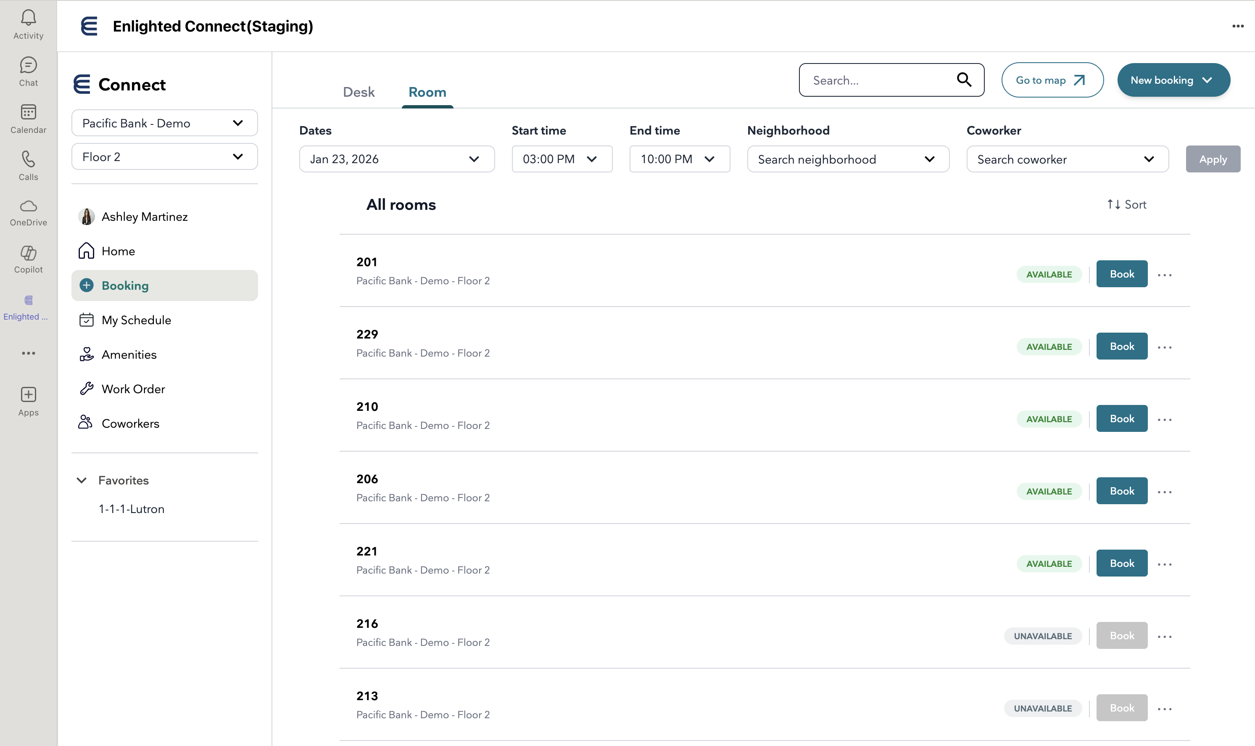Viewport: 1255px width, 746px height.
Task: Click the Go to map button
Action: [x=1052, y=80]
